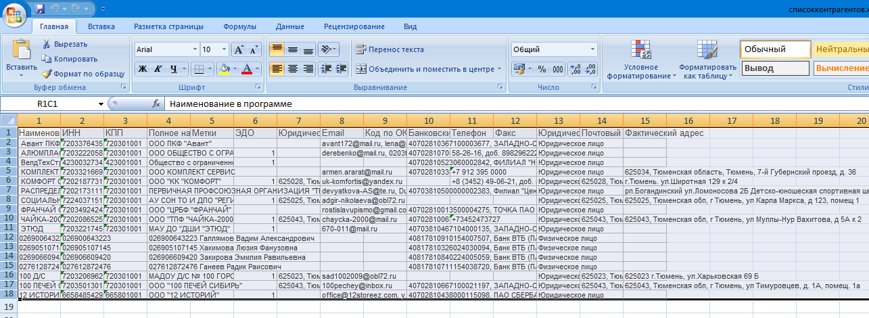Screen dimensions: 869x318
Task: Apply yellow fill color to cell
Action: pos(225,68)
